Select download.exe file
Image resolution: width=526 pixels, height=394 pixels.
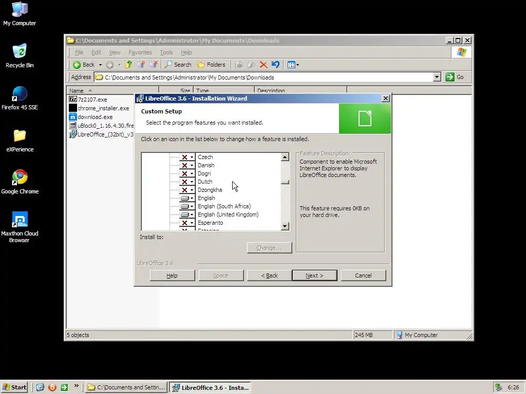click(x=91, y=117)
